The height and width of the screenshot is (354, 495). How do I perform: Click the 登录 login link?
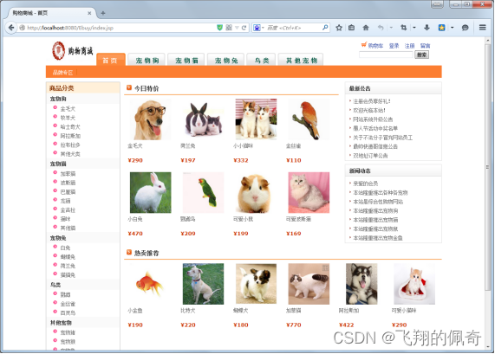click(394, 46)
